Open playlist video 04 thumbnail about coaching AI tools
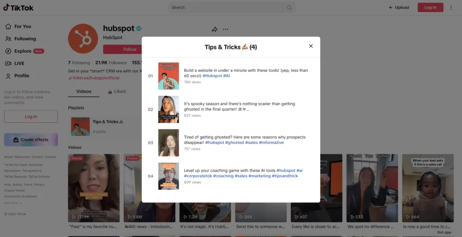This screenshot has height=237, width=462. coord(169,176)
